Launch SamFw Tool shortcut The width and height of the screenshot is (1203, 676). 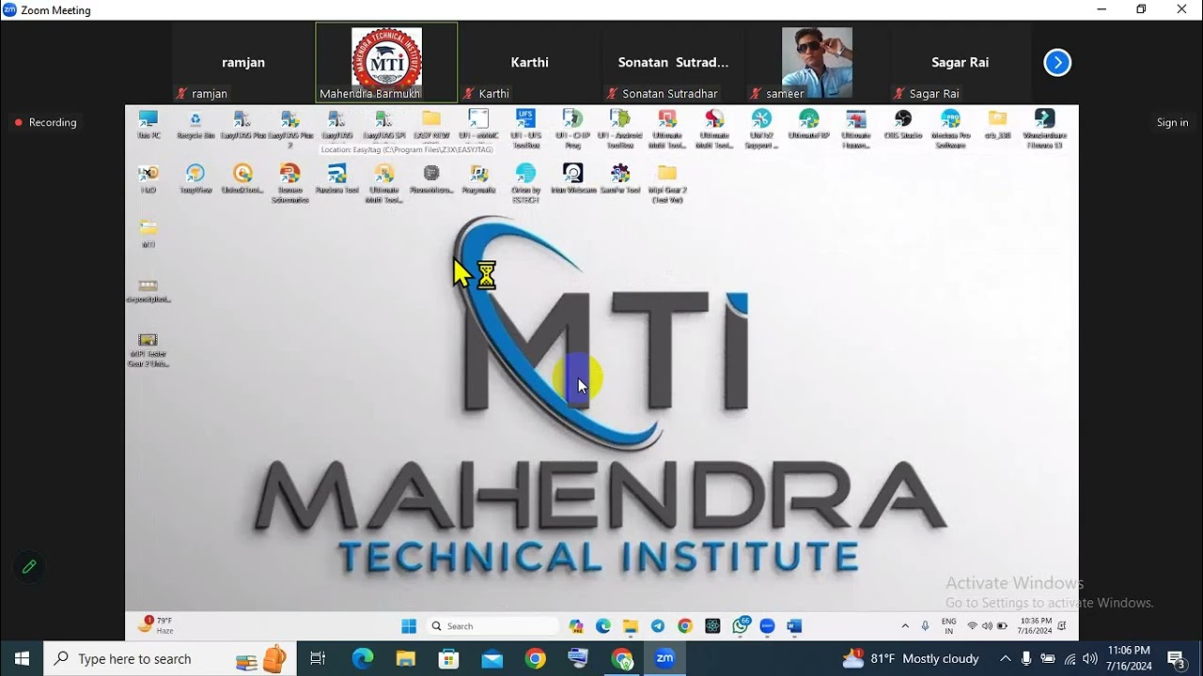click(x=619, y=179)
